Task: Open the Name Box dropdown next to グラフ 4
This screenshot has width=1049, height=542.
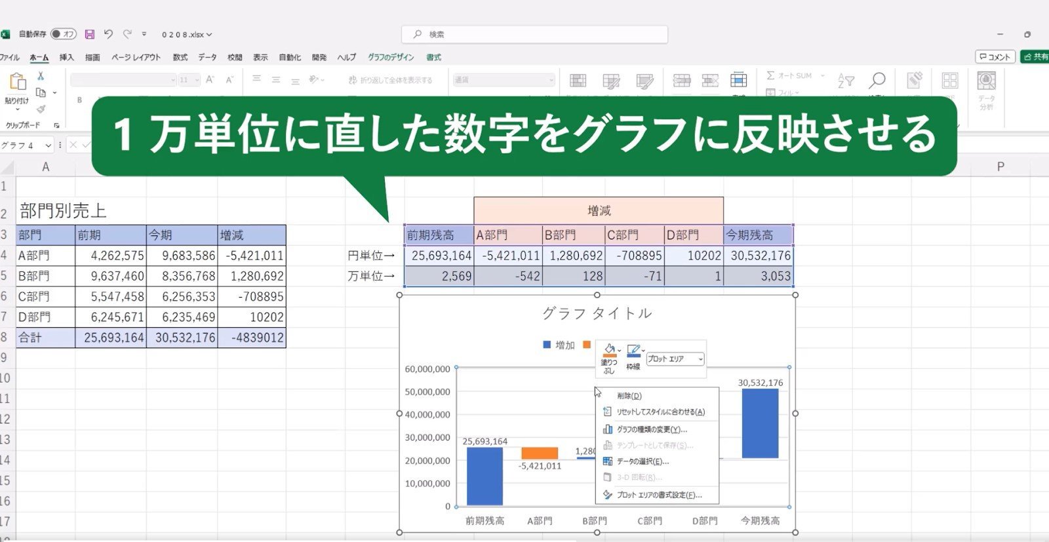Action: tap(48, 145)
